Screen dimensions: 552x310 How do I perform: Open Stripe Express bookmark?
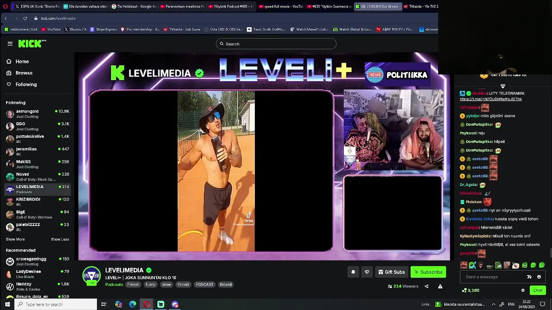tap(103, 29)
